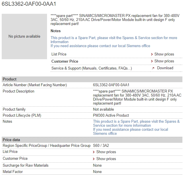Image resolution: width=187 pixels, height=175 pixels.
Task: Click 'List Price' label in Price data
Action: pyautogui.click(x=10, y=152)
